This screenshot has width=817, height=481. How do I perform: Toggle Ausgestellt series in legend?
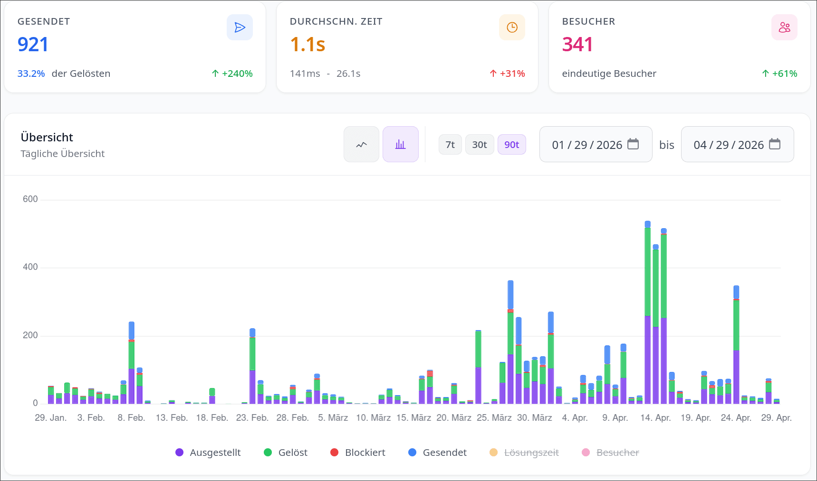[208, 453]
